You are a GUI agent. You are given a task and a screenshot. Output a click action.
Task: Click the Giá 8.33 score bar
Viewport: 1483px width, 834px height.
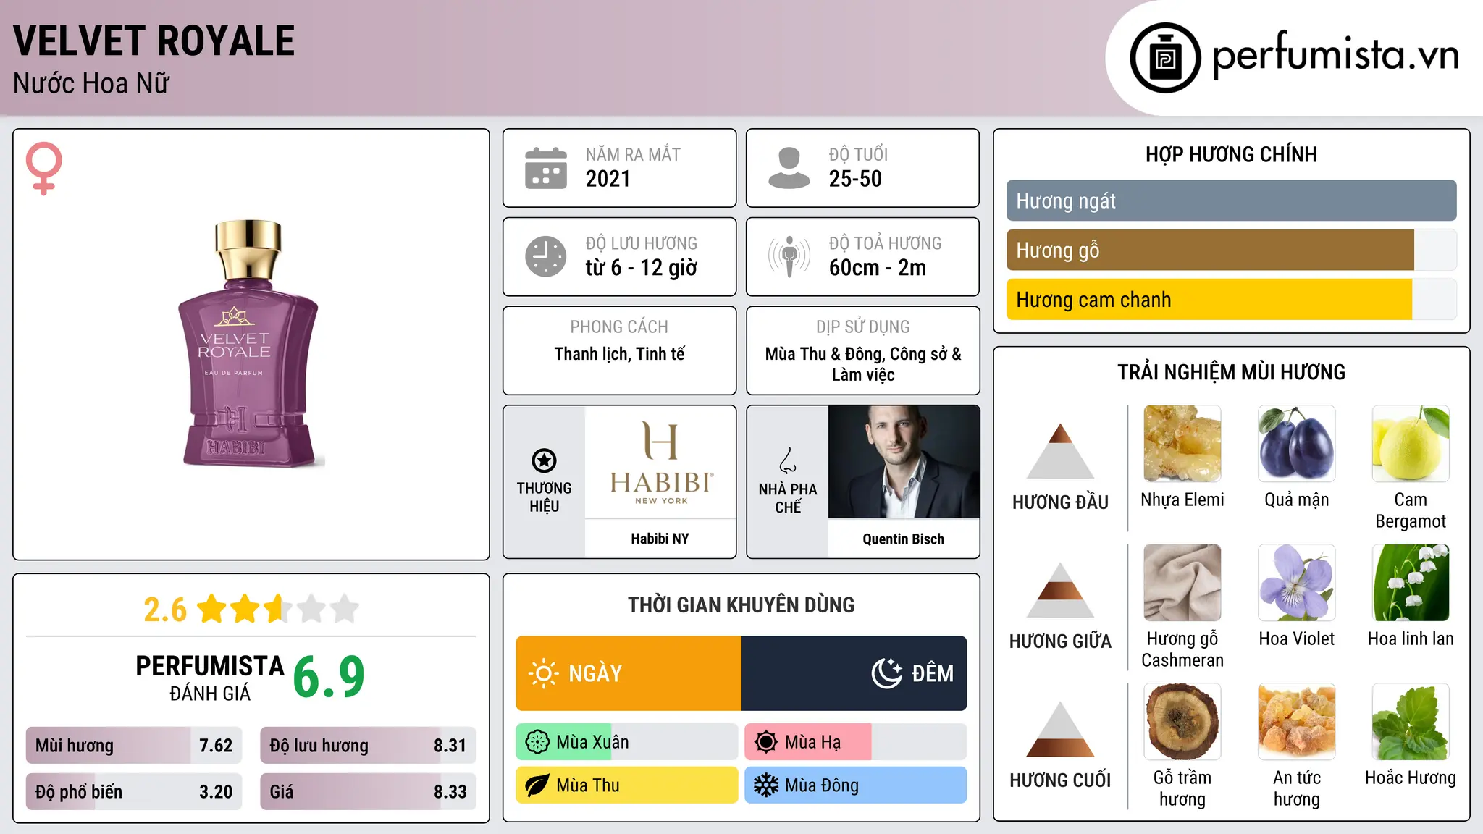pyautogui.click(x=368, y=792)
